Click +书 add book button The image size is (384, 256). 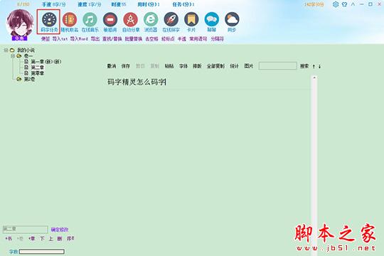[x=9, y=238]
